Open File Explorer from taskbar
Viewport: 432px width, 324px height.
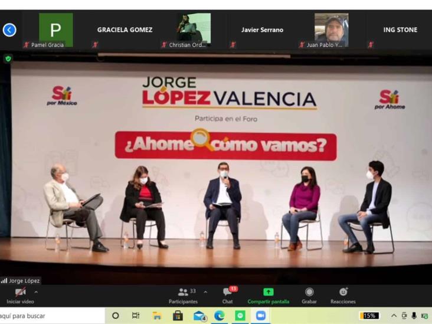click(x=157, y=316)
